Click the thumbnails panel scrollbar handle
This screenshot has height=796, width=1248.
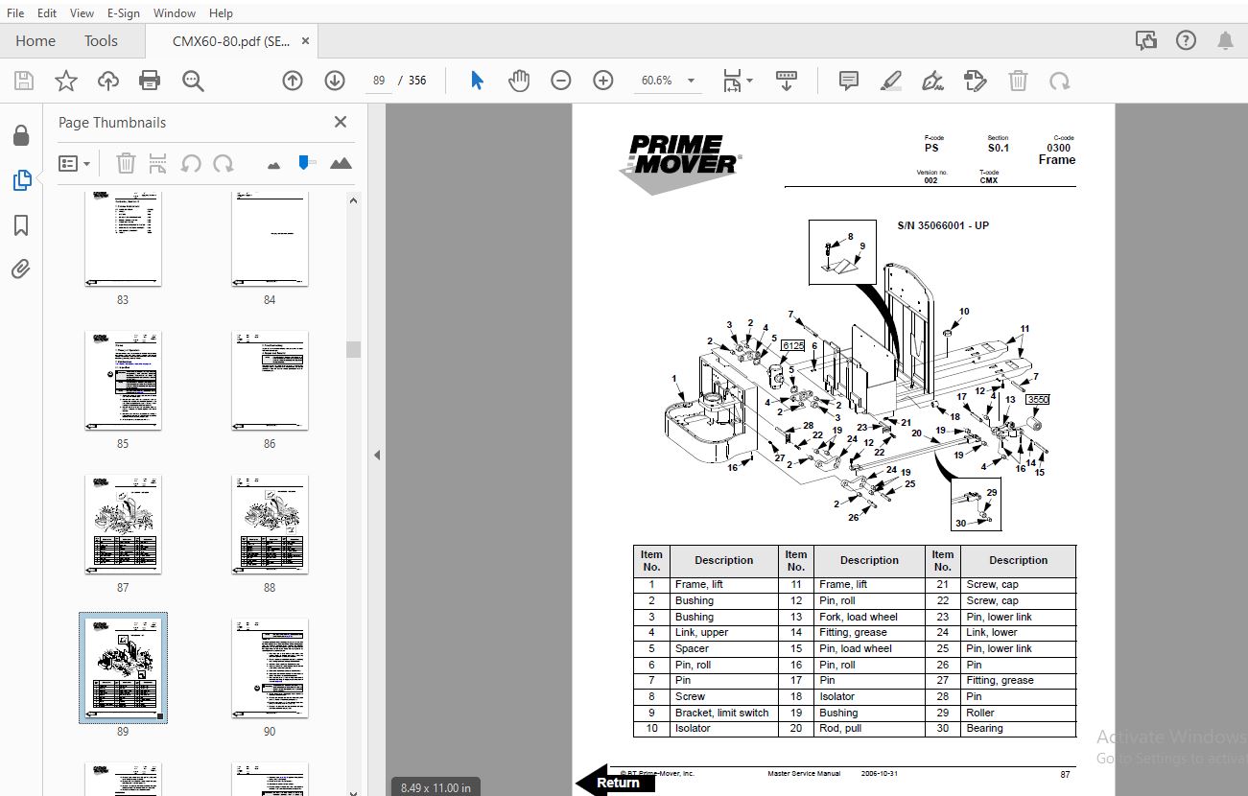pyautogui.click(x=353, y=349)
